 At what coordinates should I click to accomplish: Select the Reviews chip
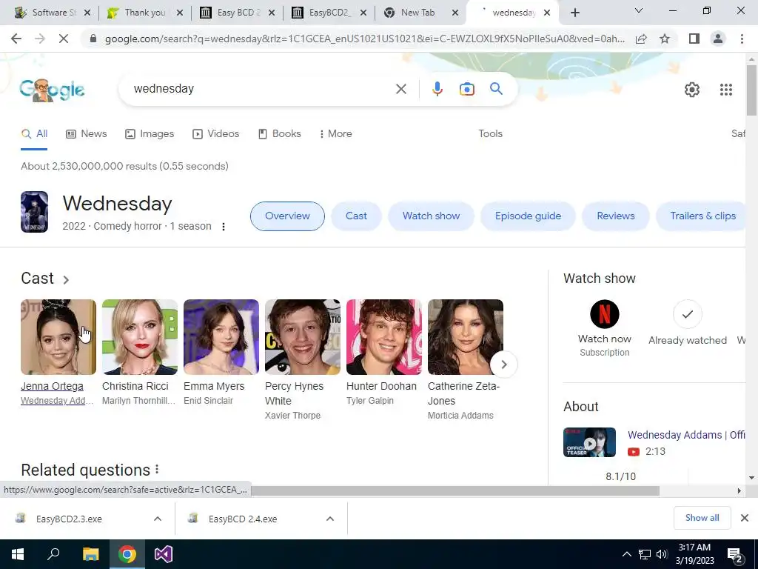tap(615, 216)
